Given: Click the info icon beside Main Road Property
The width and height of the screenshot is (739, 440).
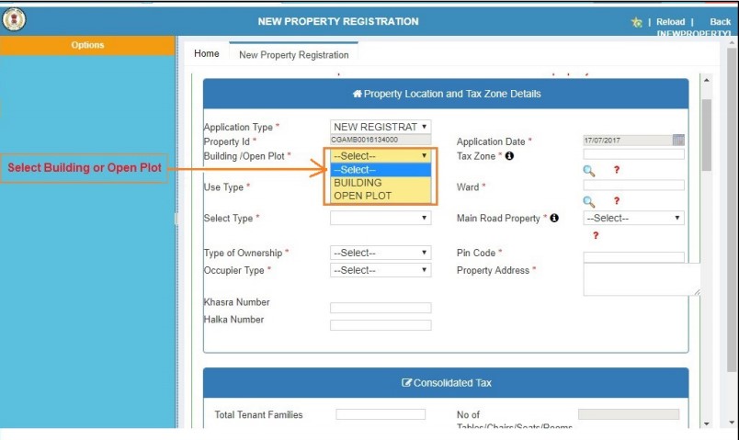Looking at the screenshot, I should click(554, 219).
